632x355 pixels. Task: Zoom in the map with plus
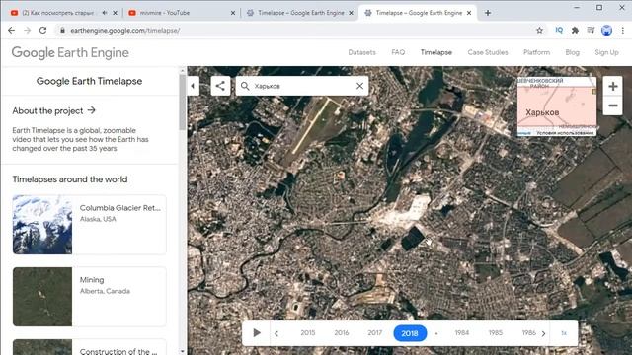[612, 86]
